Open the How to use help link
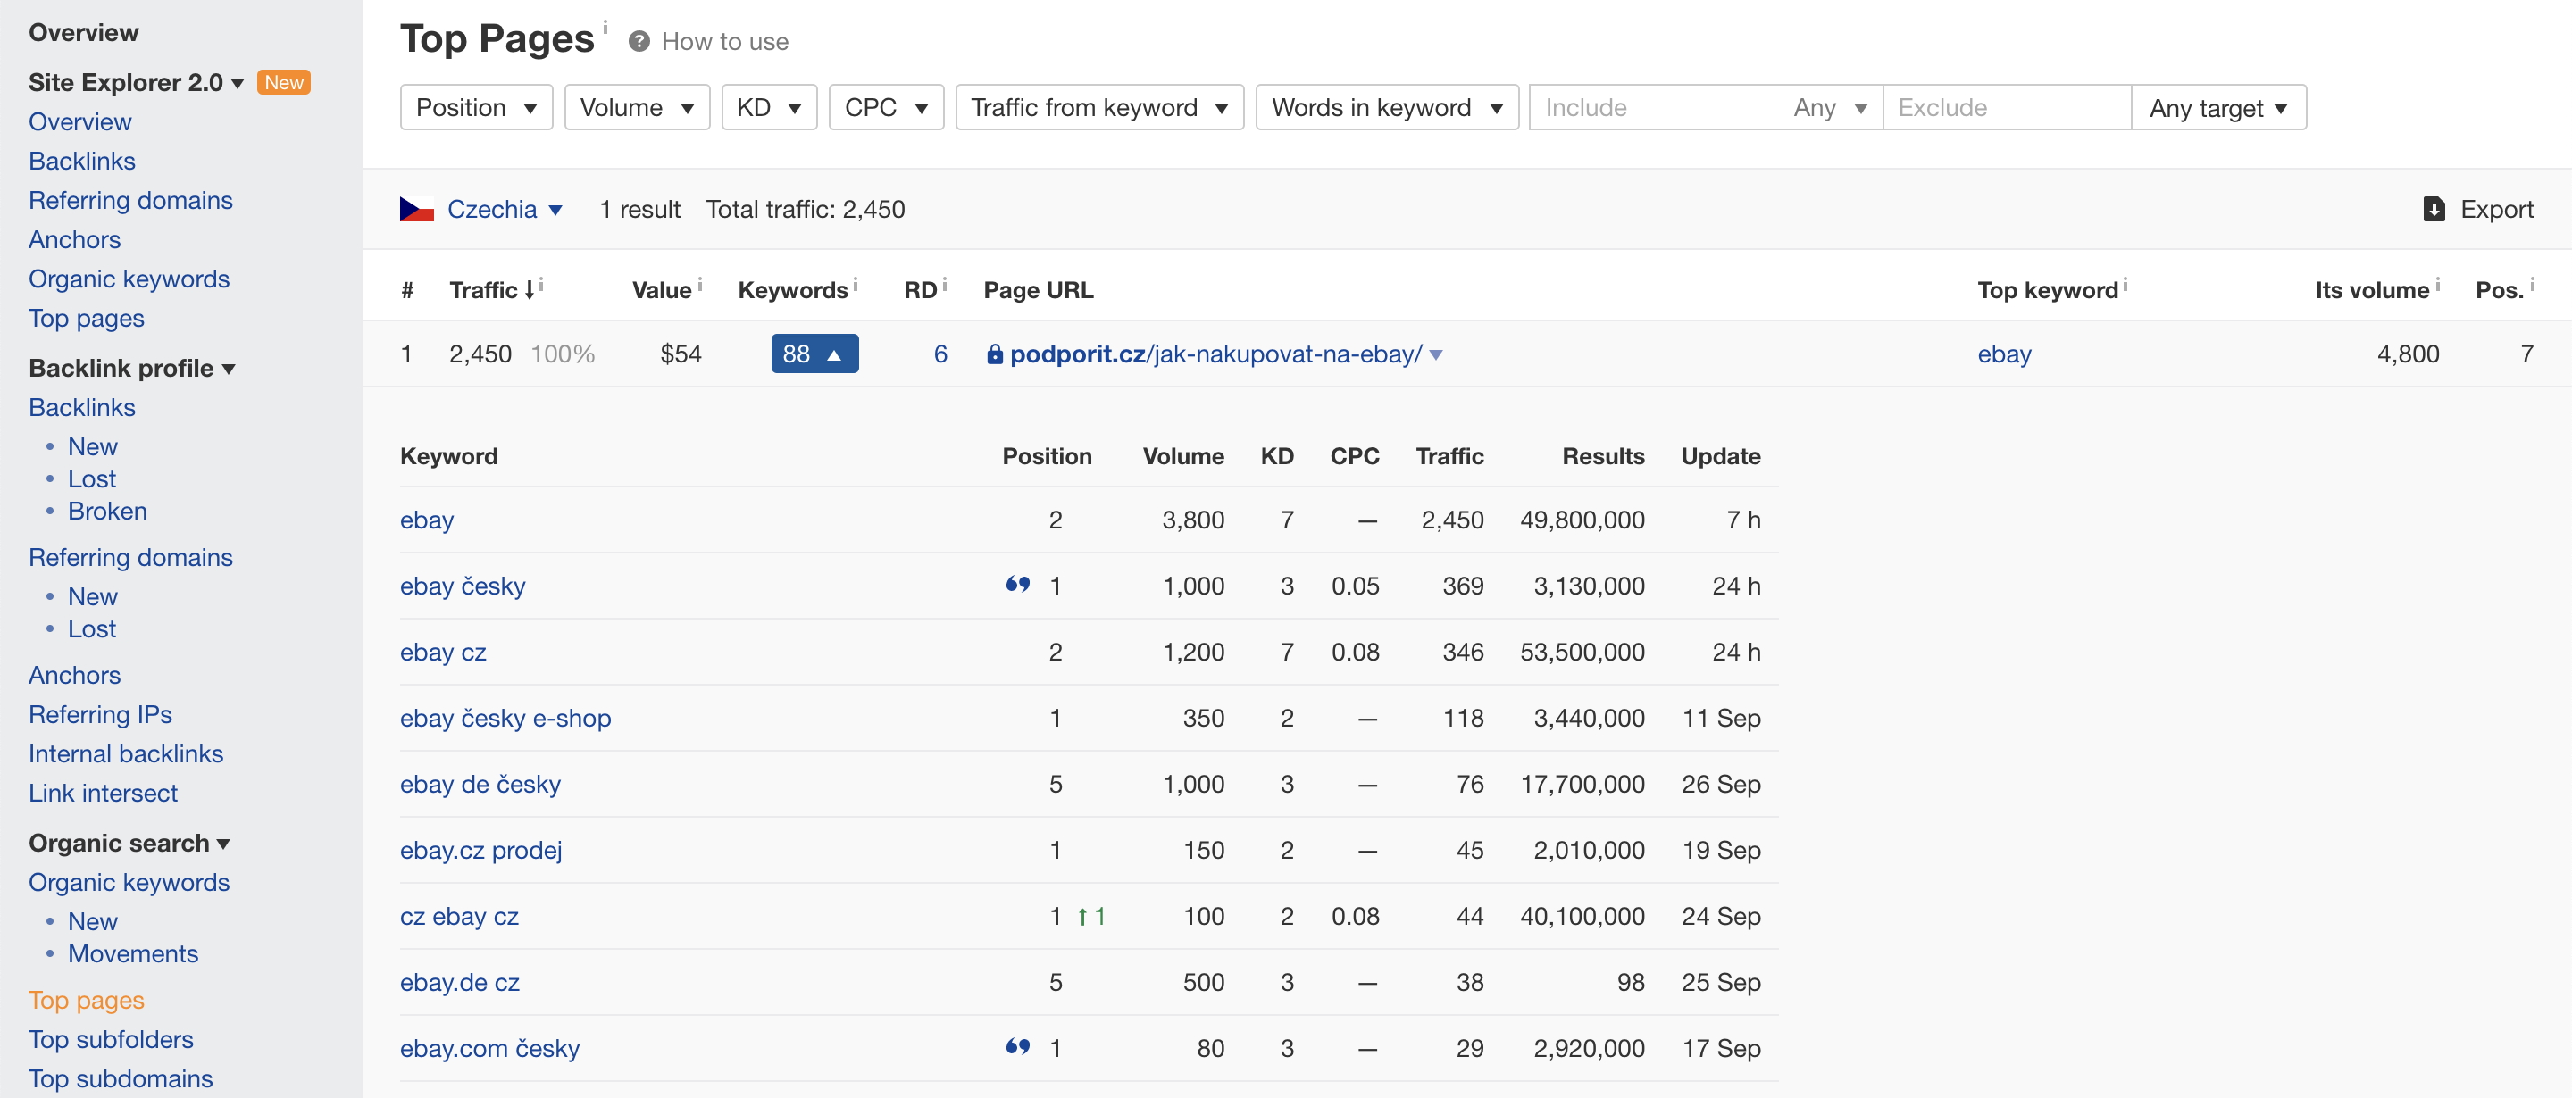2572x1098 pixels. pos(725,42)
